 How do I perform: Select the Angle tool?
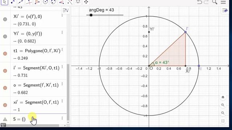(61, 2)
